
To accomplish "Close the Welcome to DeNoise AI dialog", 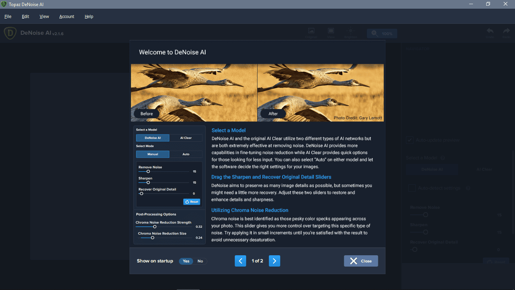I will click(x=361, y=261).
